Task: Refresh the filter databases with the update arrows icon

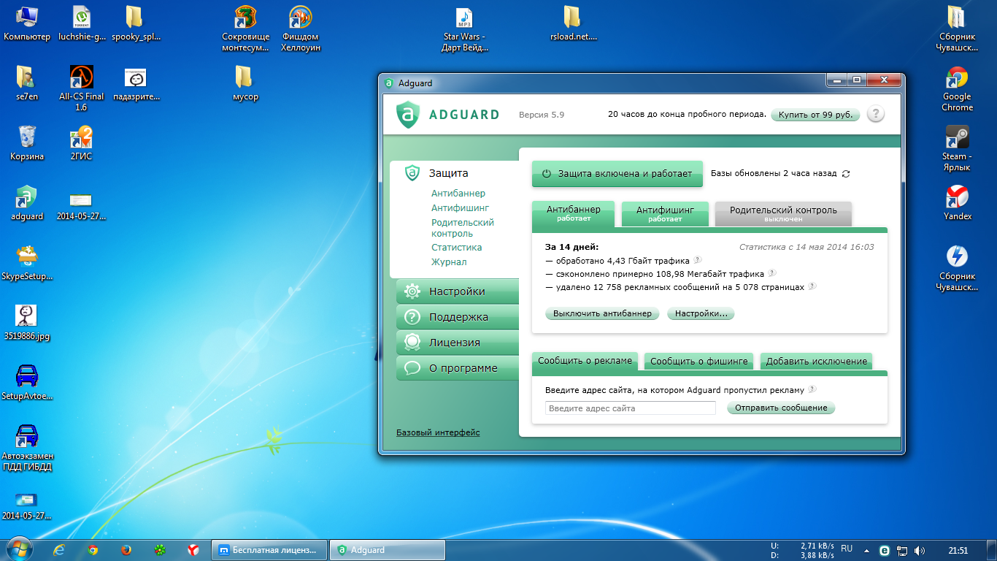Action: pyautogui.click(x=846, y=174)
